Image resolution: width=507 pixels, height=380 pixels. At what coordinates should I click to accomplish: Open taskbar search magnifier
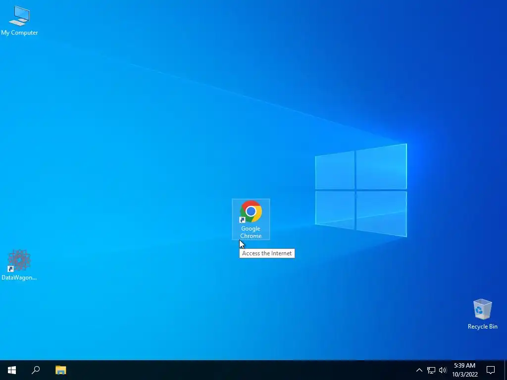click(36, 370)
